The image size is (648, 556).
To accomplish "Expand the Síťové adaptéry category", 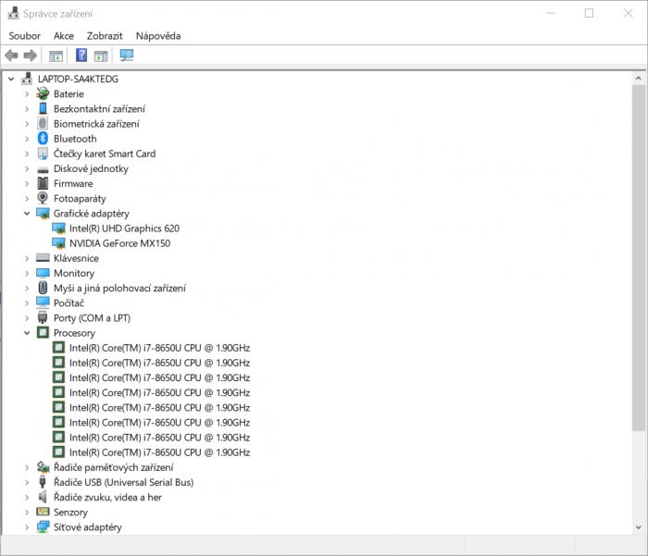I will [26, 527].
